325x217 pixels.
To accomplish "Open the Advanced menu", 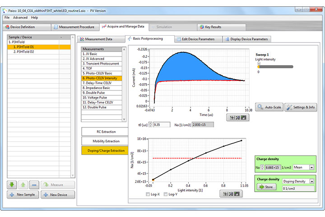I will click(x=20, y=18).
